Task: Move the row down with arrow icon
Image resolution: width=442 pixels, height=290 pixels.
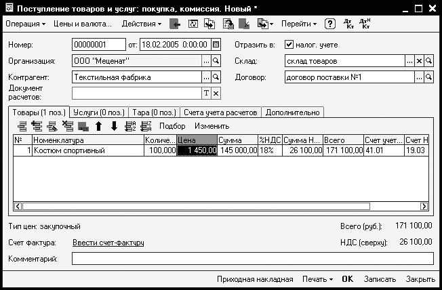Action: (x=114, y=126)
